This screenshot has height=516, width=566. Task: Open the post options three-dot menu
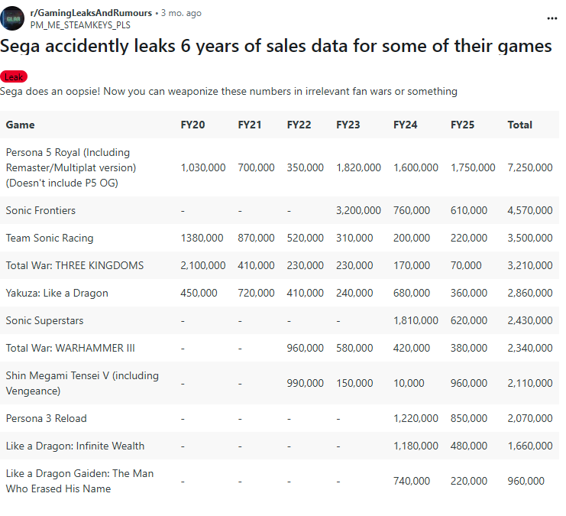[x=552, y=18]
